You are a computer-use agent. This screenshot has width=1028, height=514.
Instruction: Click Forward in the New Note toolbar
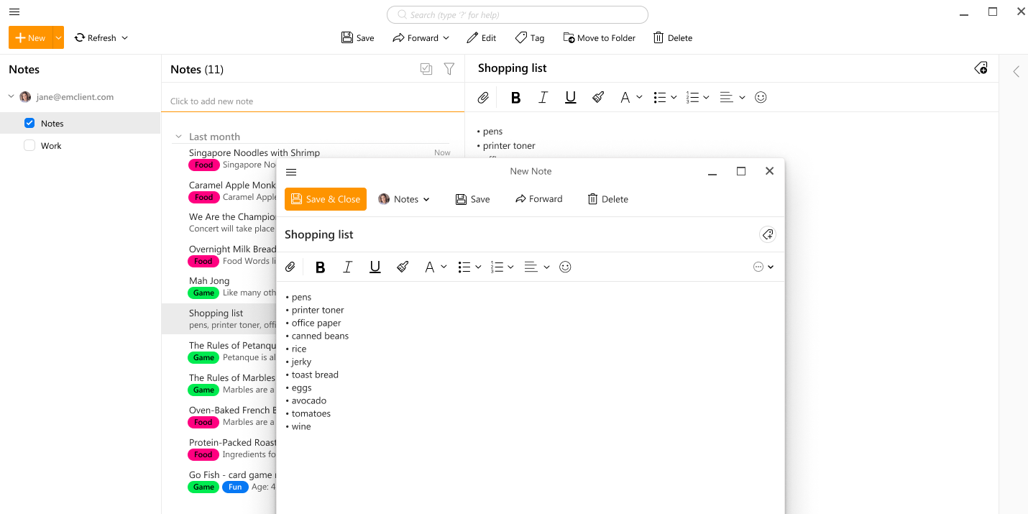[x=538, y=199]
